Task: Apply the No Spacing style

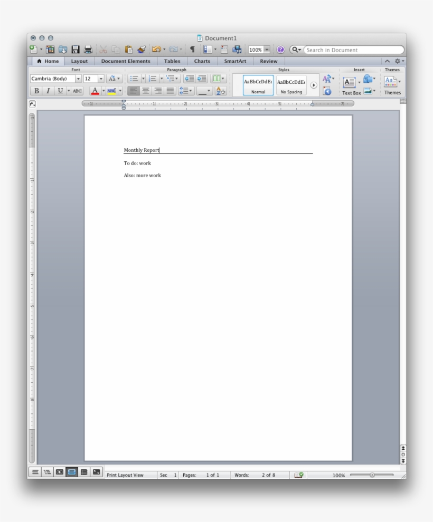Action: 291,83
